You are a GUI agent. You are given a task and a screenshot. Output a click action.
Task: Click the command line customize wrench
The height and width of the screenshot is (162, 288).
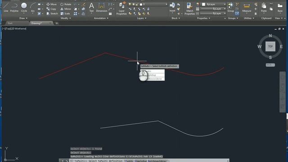pos(67,161)
